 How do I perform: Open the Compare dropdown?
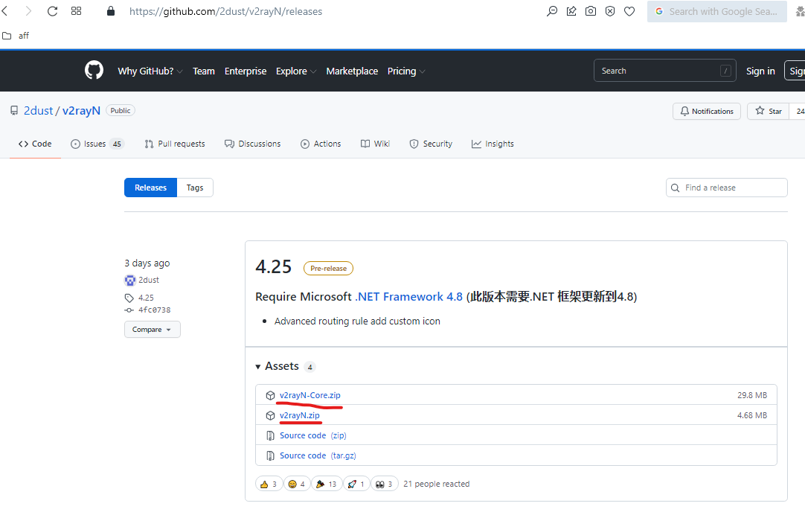[152, 330]
